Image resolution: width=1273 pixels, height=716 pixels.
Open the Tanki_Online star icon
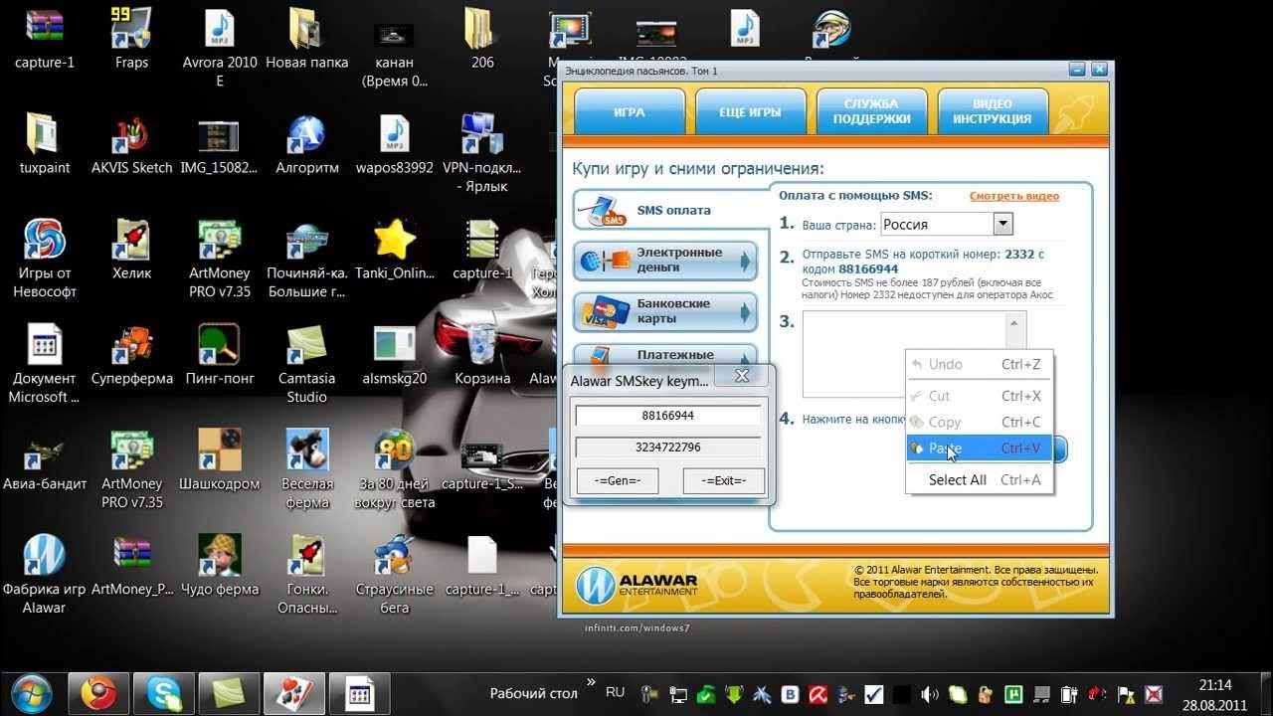(x=395, y=249)
